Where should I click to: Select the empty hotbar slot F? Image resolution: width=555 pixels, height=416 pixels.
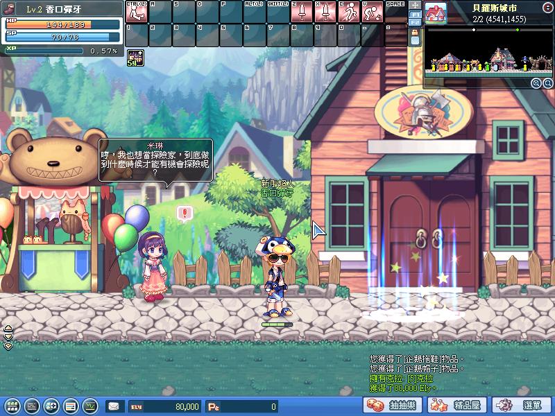click(x=231, y=12)
